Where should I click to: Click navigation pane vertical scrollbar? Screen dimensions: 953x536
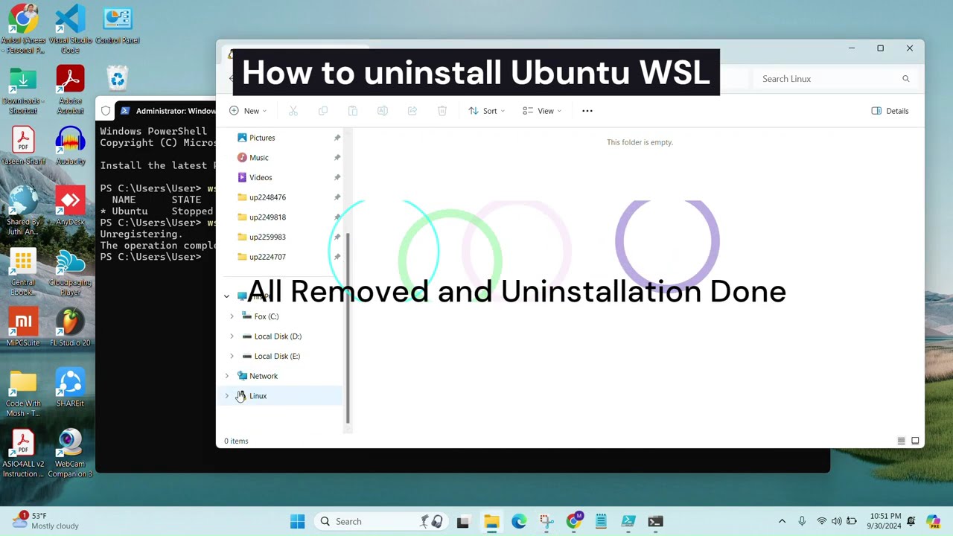347,328
